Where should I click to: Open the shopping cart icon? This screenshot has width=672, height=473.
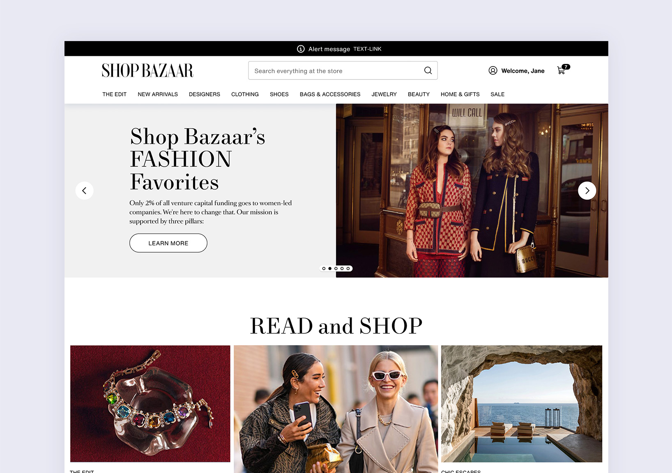click(562, 70)
